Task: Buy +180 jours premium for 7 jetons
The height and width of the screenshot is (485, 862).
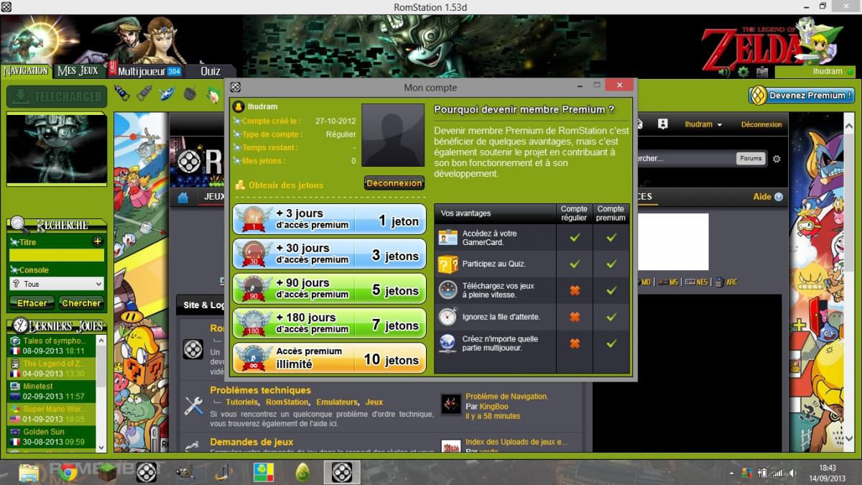Action: tap(329, 323)
